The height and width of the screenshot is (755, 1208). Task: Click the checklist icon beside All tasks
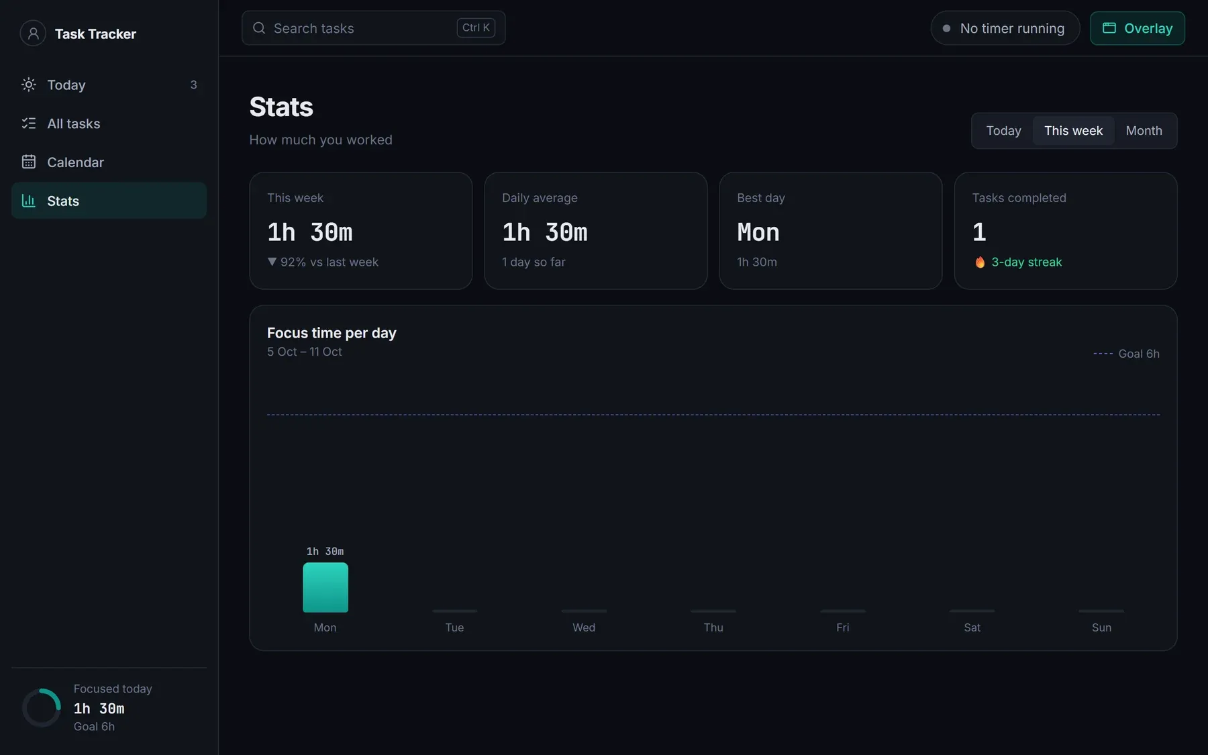(29, 123)
